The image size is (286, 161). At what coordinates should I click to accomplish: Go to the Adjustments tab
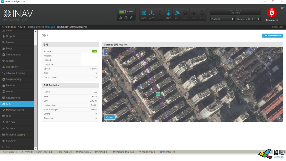point(17,98)
